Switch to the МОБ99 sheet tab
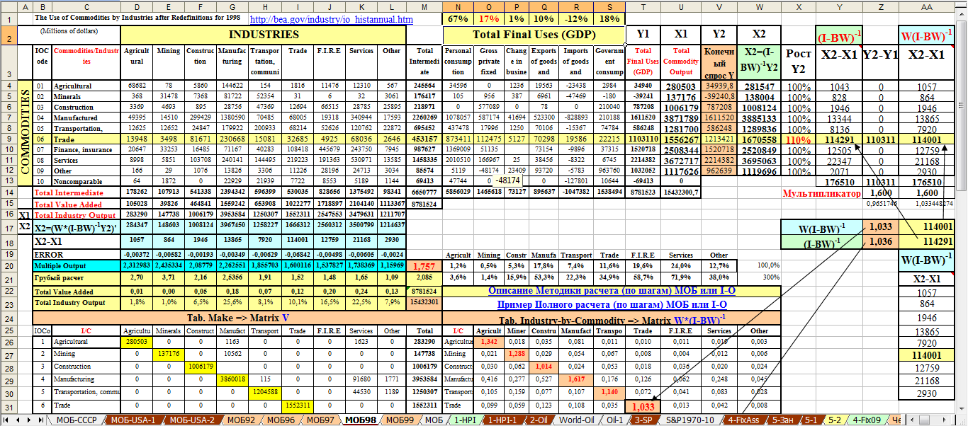Image resolution: width=968 pixels, height=426 pixels. coord(401,420)
